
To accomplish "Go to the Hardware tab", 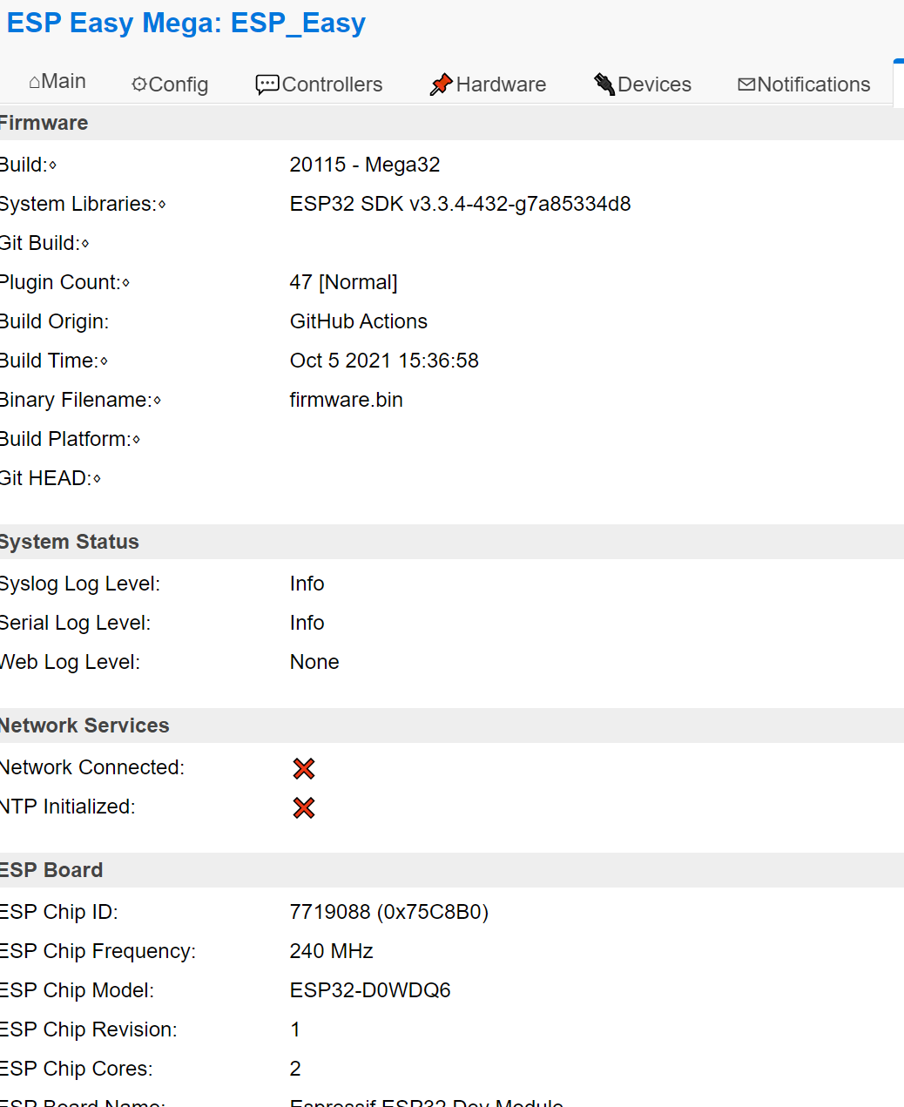I will (x=488, y=84).
